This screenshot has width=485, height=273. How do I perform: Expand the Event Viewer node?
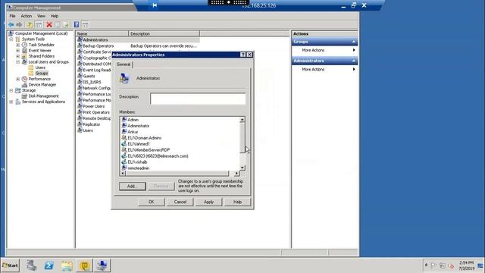coord(18,51)
